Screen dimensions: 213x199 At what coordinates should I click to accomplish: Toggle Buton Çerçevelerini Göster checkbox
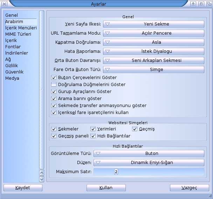point(54,77)
